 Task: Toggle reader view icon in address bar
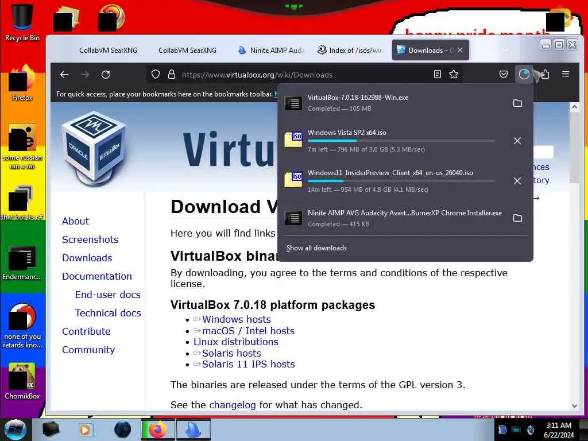[437, 74]
